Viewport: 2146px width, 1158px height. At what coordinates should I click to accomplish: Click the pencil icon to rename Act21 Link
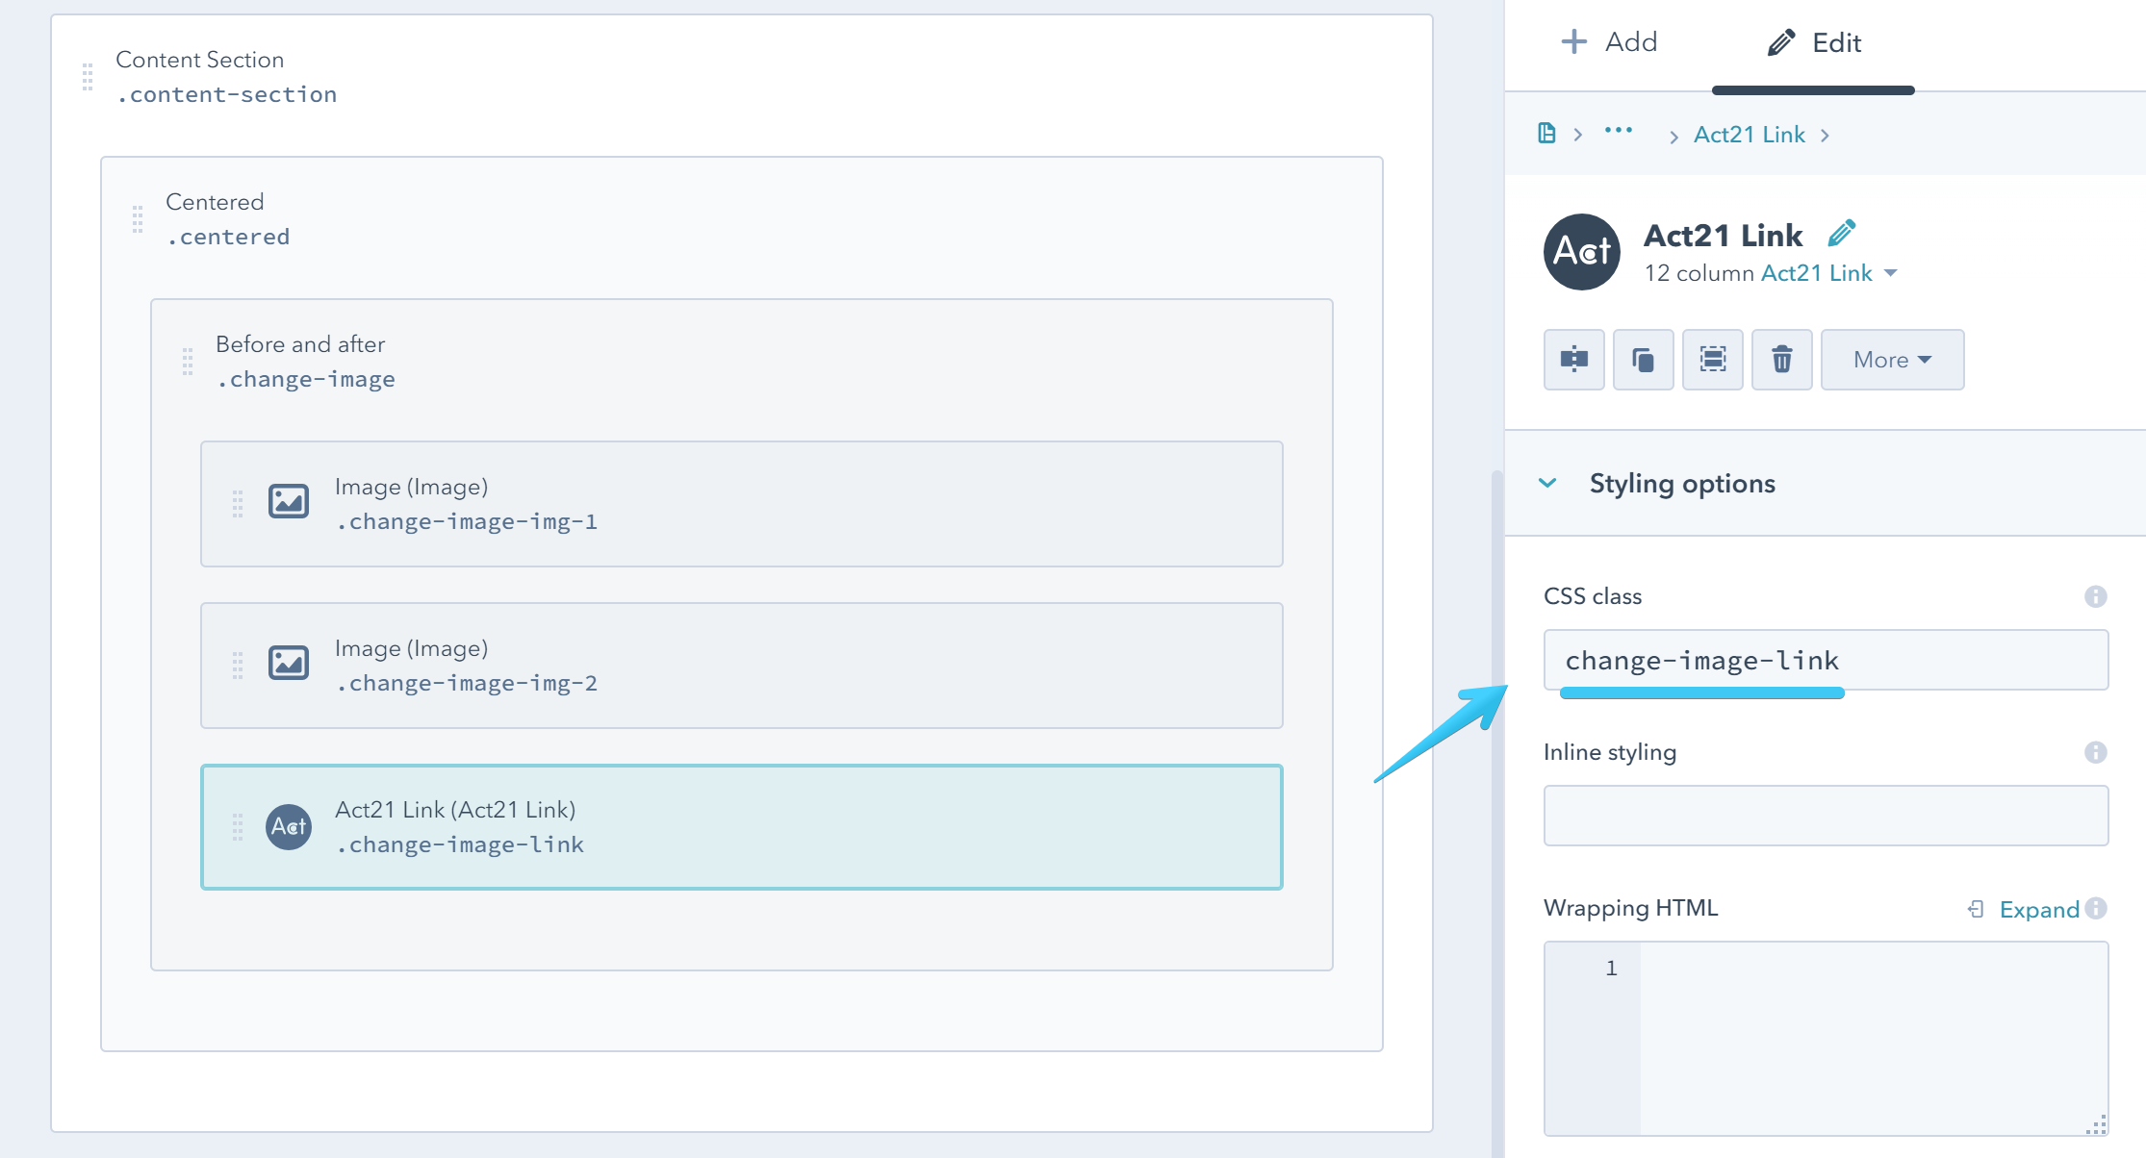pyautogui.click(x=1842, y=233)
